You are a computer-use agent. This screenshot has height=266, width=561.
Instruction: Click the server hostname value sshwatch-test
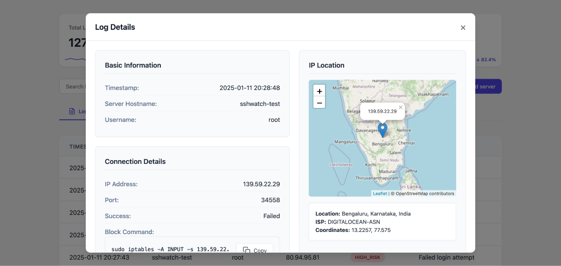pyautogui.click(x=260, y=104)
